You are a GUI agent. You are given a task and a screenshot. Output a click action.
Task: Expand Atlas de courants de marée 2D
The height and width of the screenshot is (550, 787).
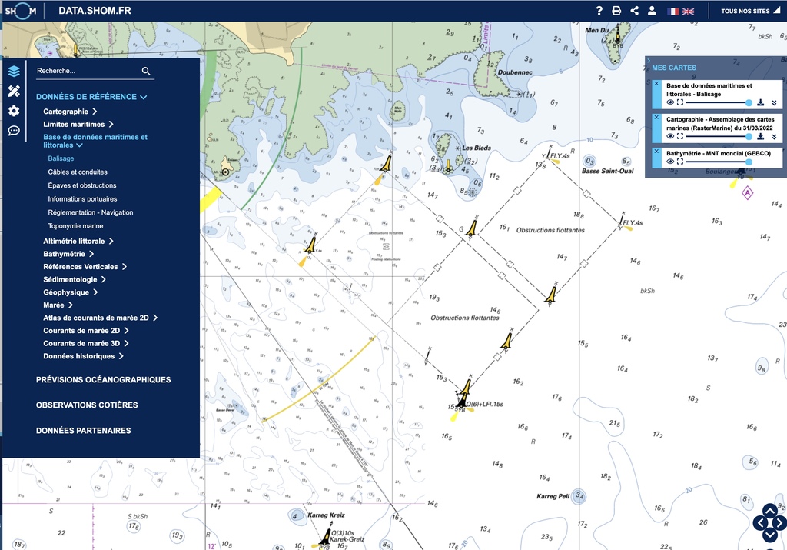(x=101, y=318)
